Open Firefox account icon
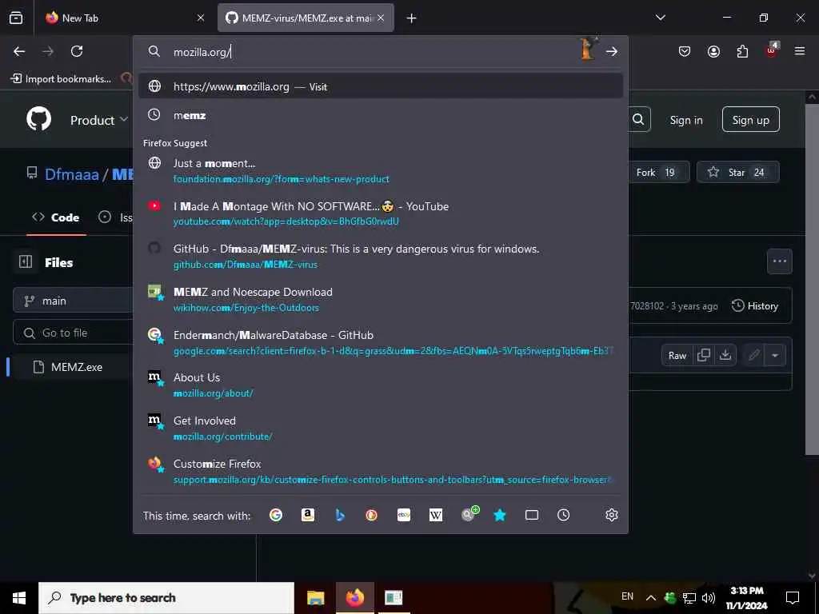Image resolution: width=819 pixels, height=614 pixels. click(x=713, y=51)
